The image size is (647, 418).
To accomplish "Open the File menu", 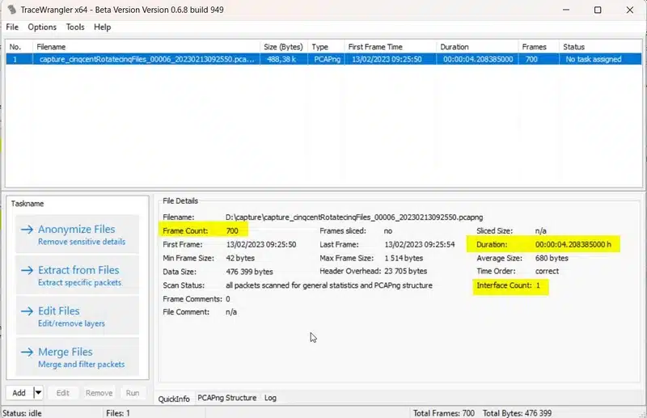I will (x=12, y=27).
